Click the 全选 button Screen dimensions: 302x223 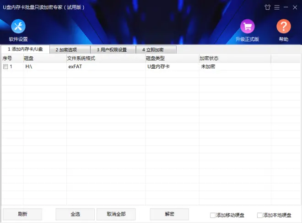pos(75,214)
